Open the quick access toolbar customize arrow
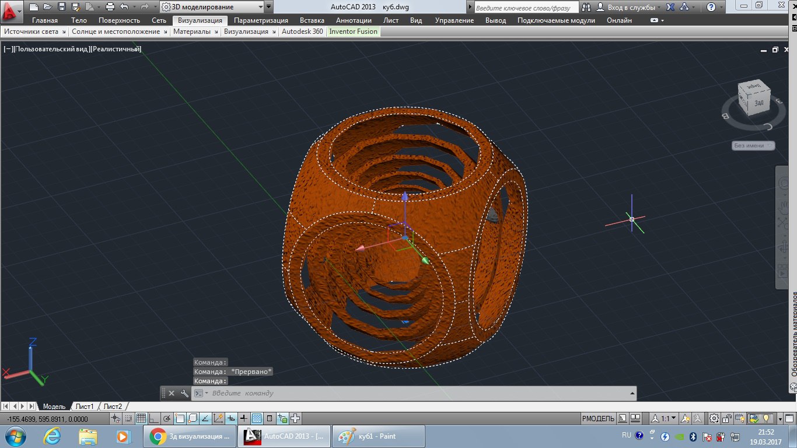This screenshot has width=797, height=448. click(268, 7)
